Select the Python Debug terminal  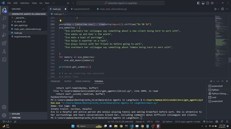218,94
